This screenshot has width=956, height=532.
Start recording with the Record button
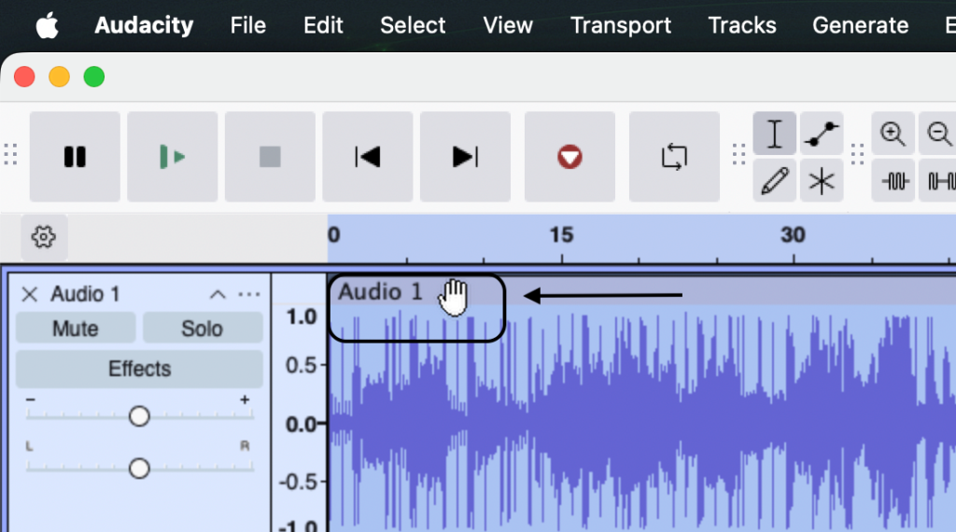pyautogui.click(x=569, y=157)
